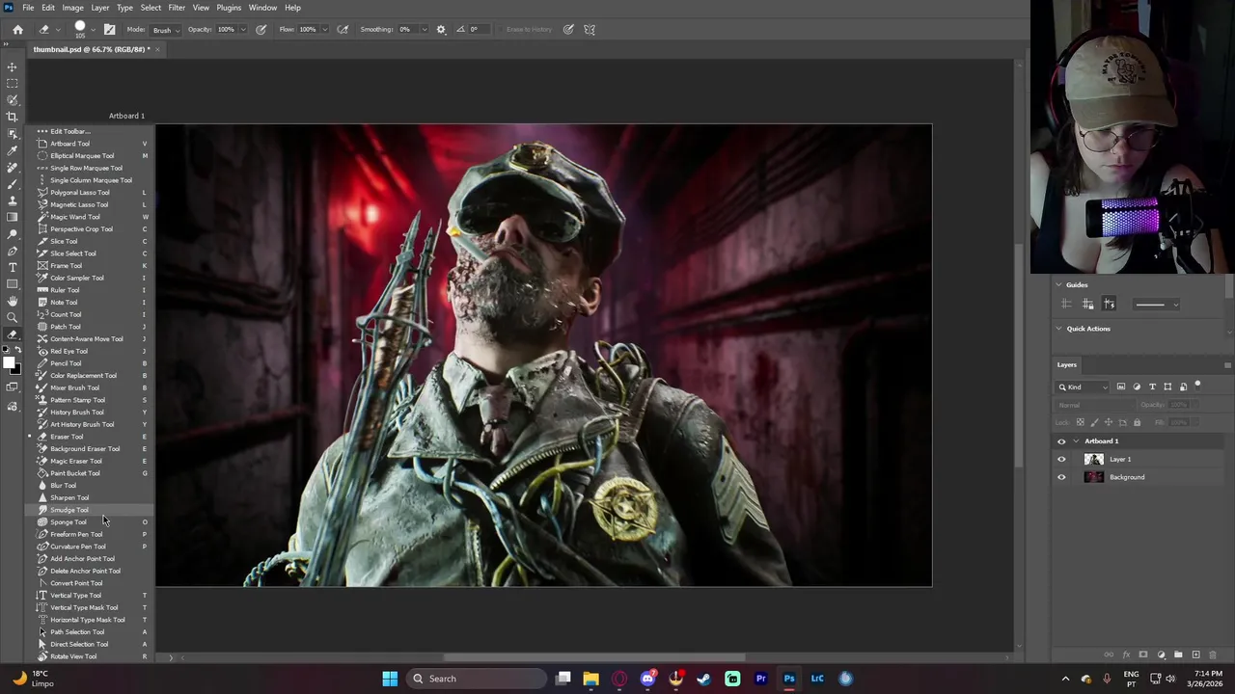Select the Hand tool in the toolbar
Screen dimensions: 1235x694
[x=13, y=301]
